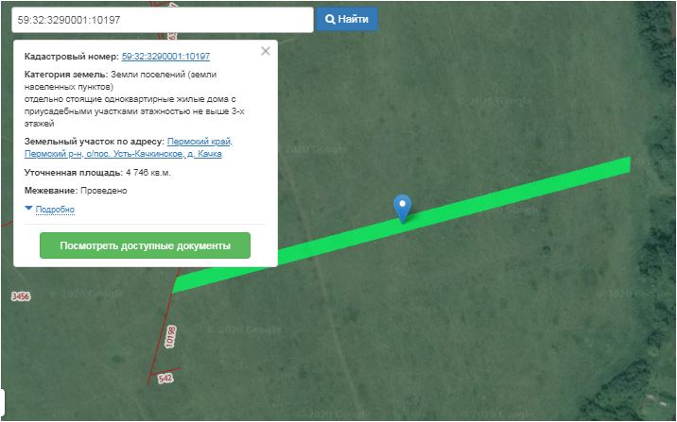Open the Подробно details link

(55, 210)
